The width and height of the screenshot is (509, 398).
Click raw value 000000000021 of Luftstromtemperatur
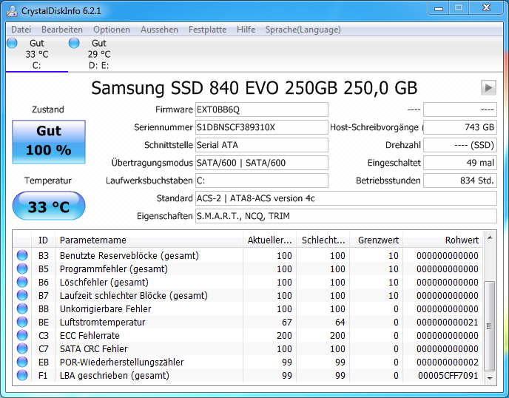tap(448, 323)
